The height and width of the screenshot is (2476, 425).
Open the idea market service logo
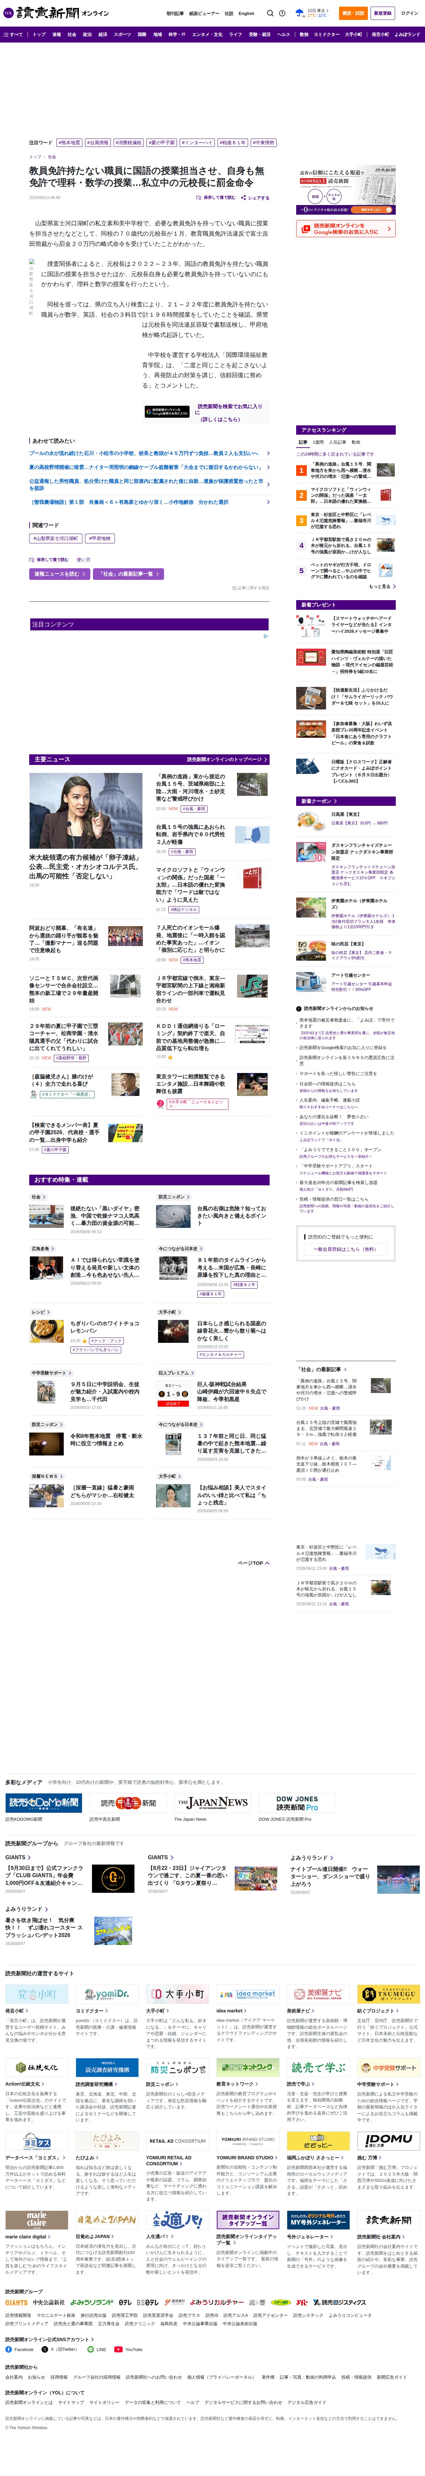coord(247,1994)
